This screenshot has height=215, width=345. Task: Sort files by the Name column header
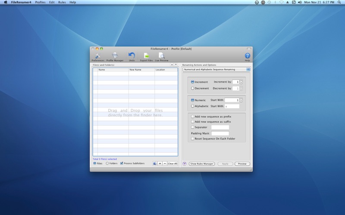coord(113,70)
